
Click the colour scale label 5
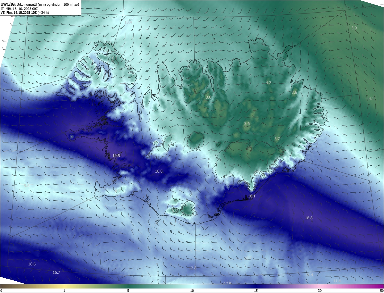128,291
